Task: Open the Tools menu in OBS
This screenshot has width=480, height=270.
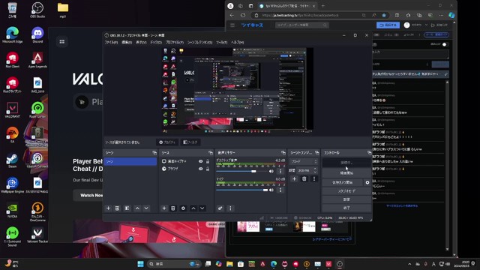Action: coord(221,42)
